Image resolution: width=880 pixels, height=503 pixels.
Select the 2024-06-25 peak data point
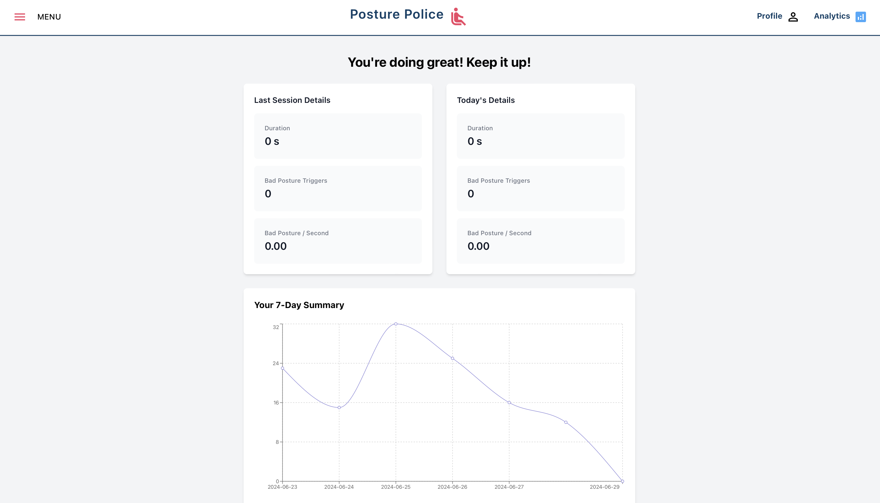pyautogui.click(x=396, y=324)
